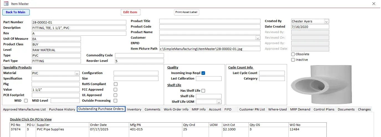The width and height of the screenshot is (381, 137).
Task: Click WO No 12484 cell
Action: (307, 130)
